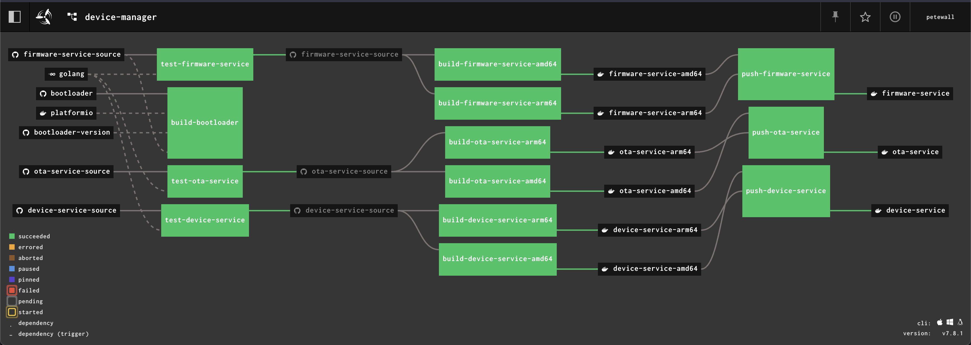Viewport: 971px width, 345px height.
Task: Open build-device-service-amd64 job
Action: click(x=498, y=259)
